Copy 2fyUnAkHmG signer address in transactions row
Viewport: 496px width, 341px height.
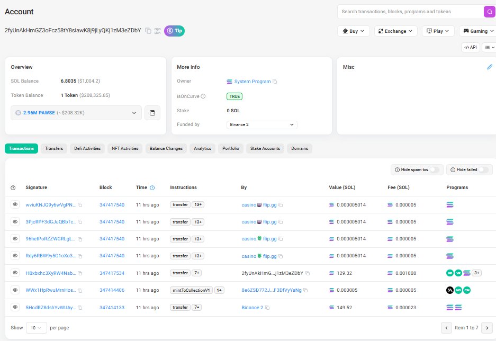tap(308, 273)
